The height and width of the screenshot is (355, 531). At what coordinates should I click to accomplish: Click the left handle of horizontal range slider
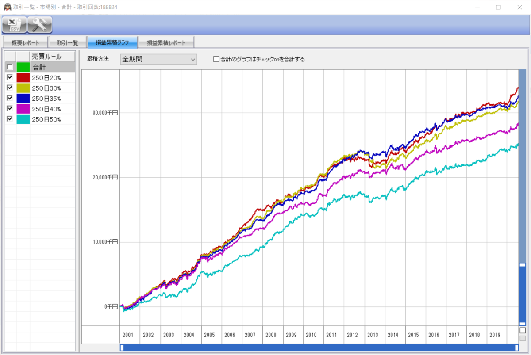coord(122,347)
